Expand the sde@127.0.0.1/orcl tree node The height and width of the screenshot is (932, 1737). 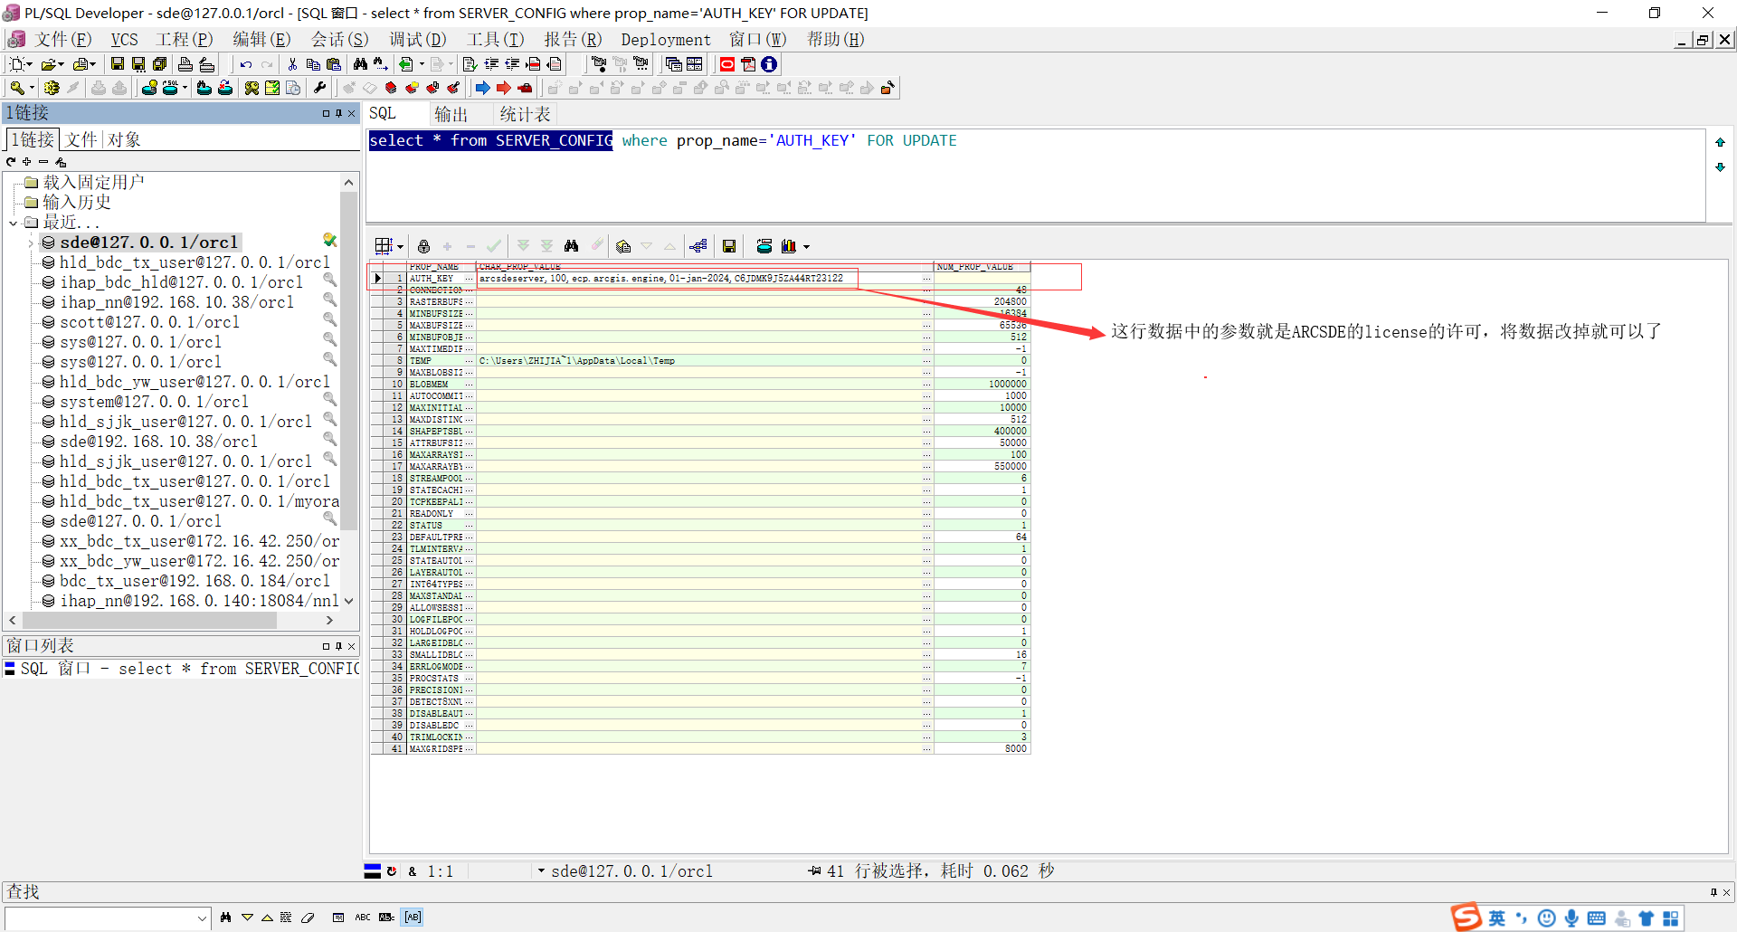31,243
